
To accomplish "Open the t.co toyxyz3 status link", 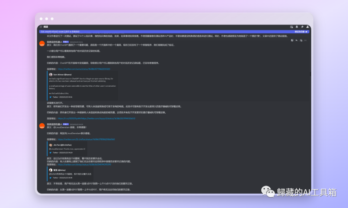I will point(97,118).
